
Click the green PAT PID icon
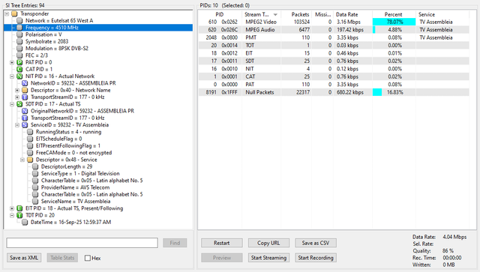coord(19,62)
